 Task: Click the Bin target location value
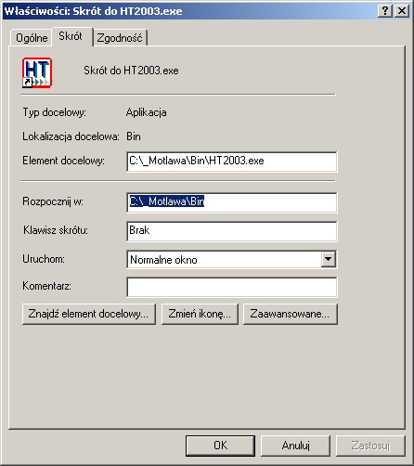[134, 136]
